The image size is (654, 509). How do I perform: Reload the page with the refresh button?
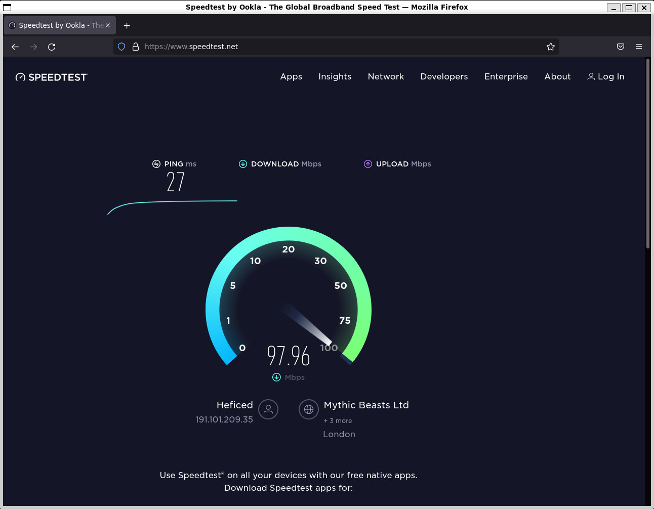(x=52, y=47)
